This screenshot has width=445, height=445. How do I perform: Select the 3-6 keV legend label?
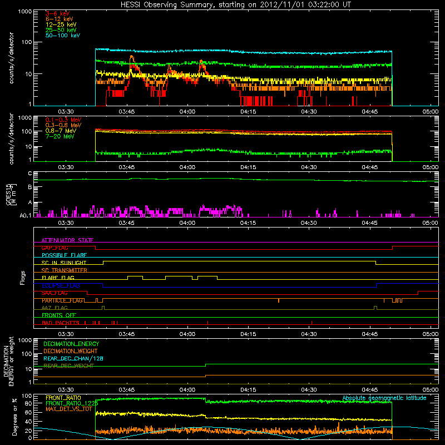57,13
